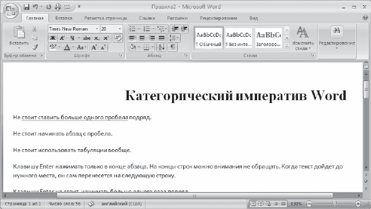Viewport: 371px width, 209px height.
Task: Open the font size dropdown
Action: point(120,29)
